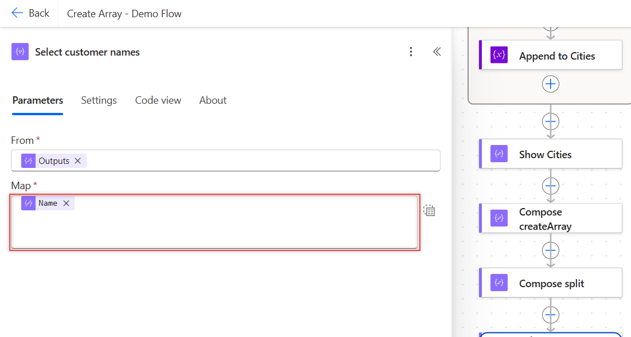Remove the Name token from Map
The image size is (631, 337).
67,203
